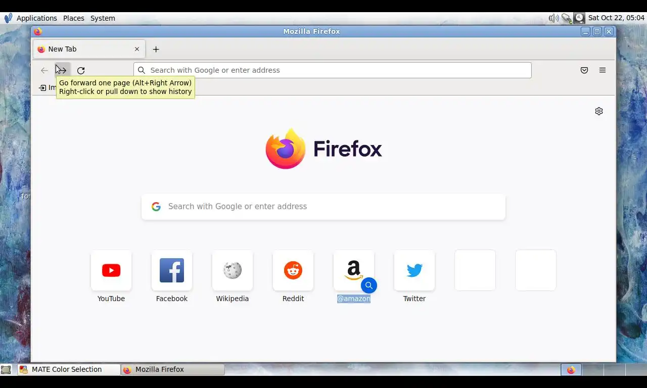This screenshot has width=647, height=388.
Task: Focus the center Google search box
Action: 323,207
